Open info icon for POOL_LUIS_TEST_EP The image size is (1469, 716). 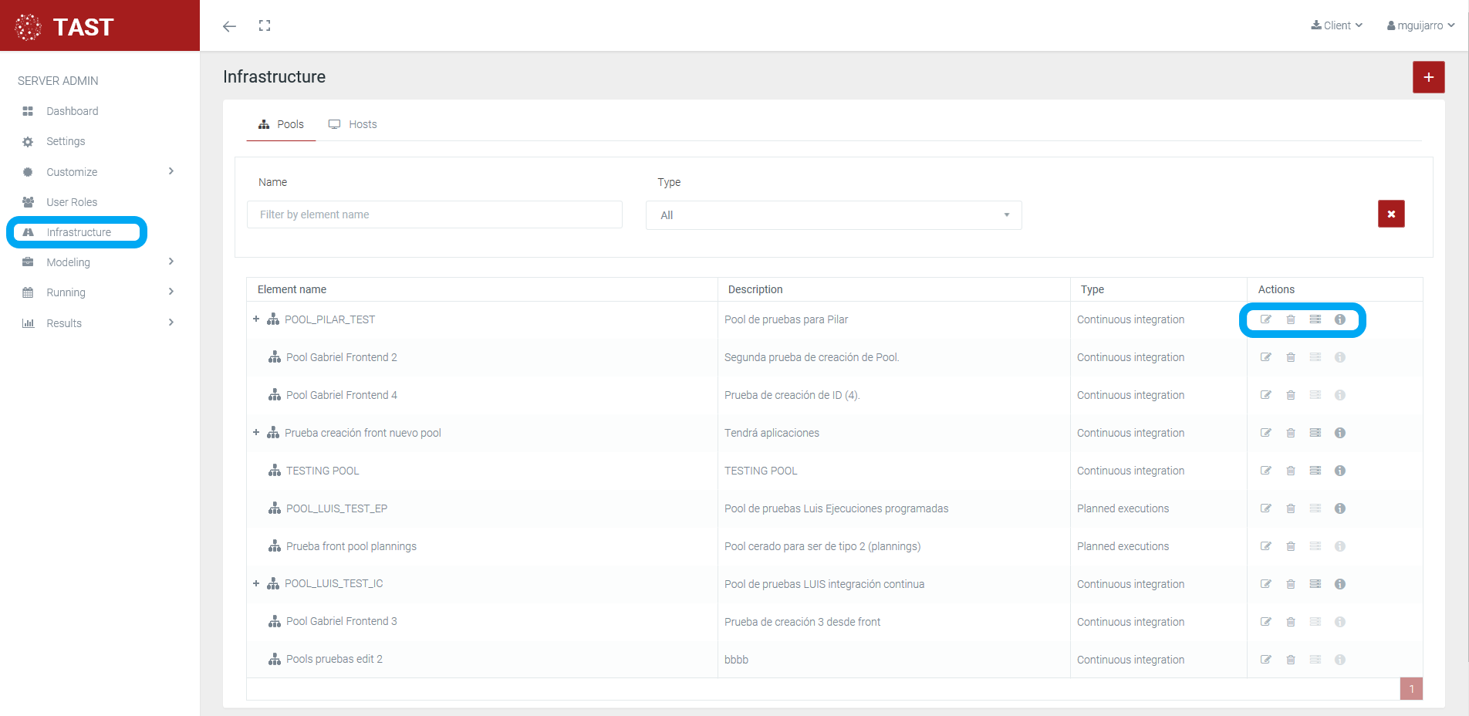pos(1339,508)
